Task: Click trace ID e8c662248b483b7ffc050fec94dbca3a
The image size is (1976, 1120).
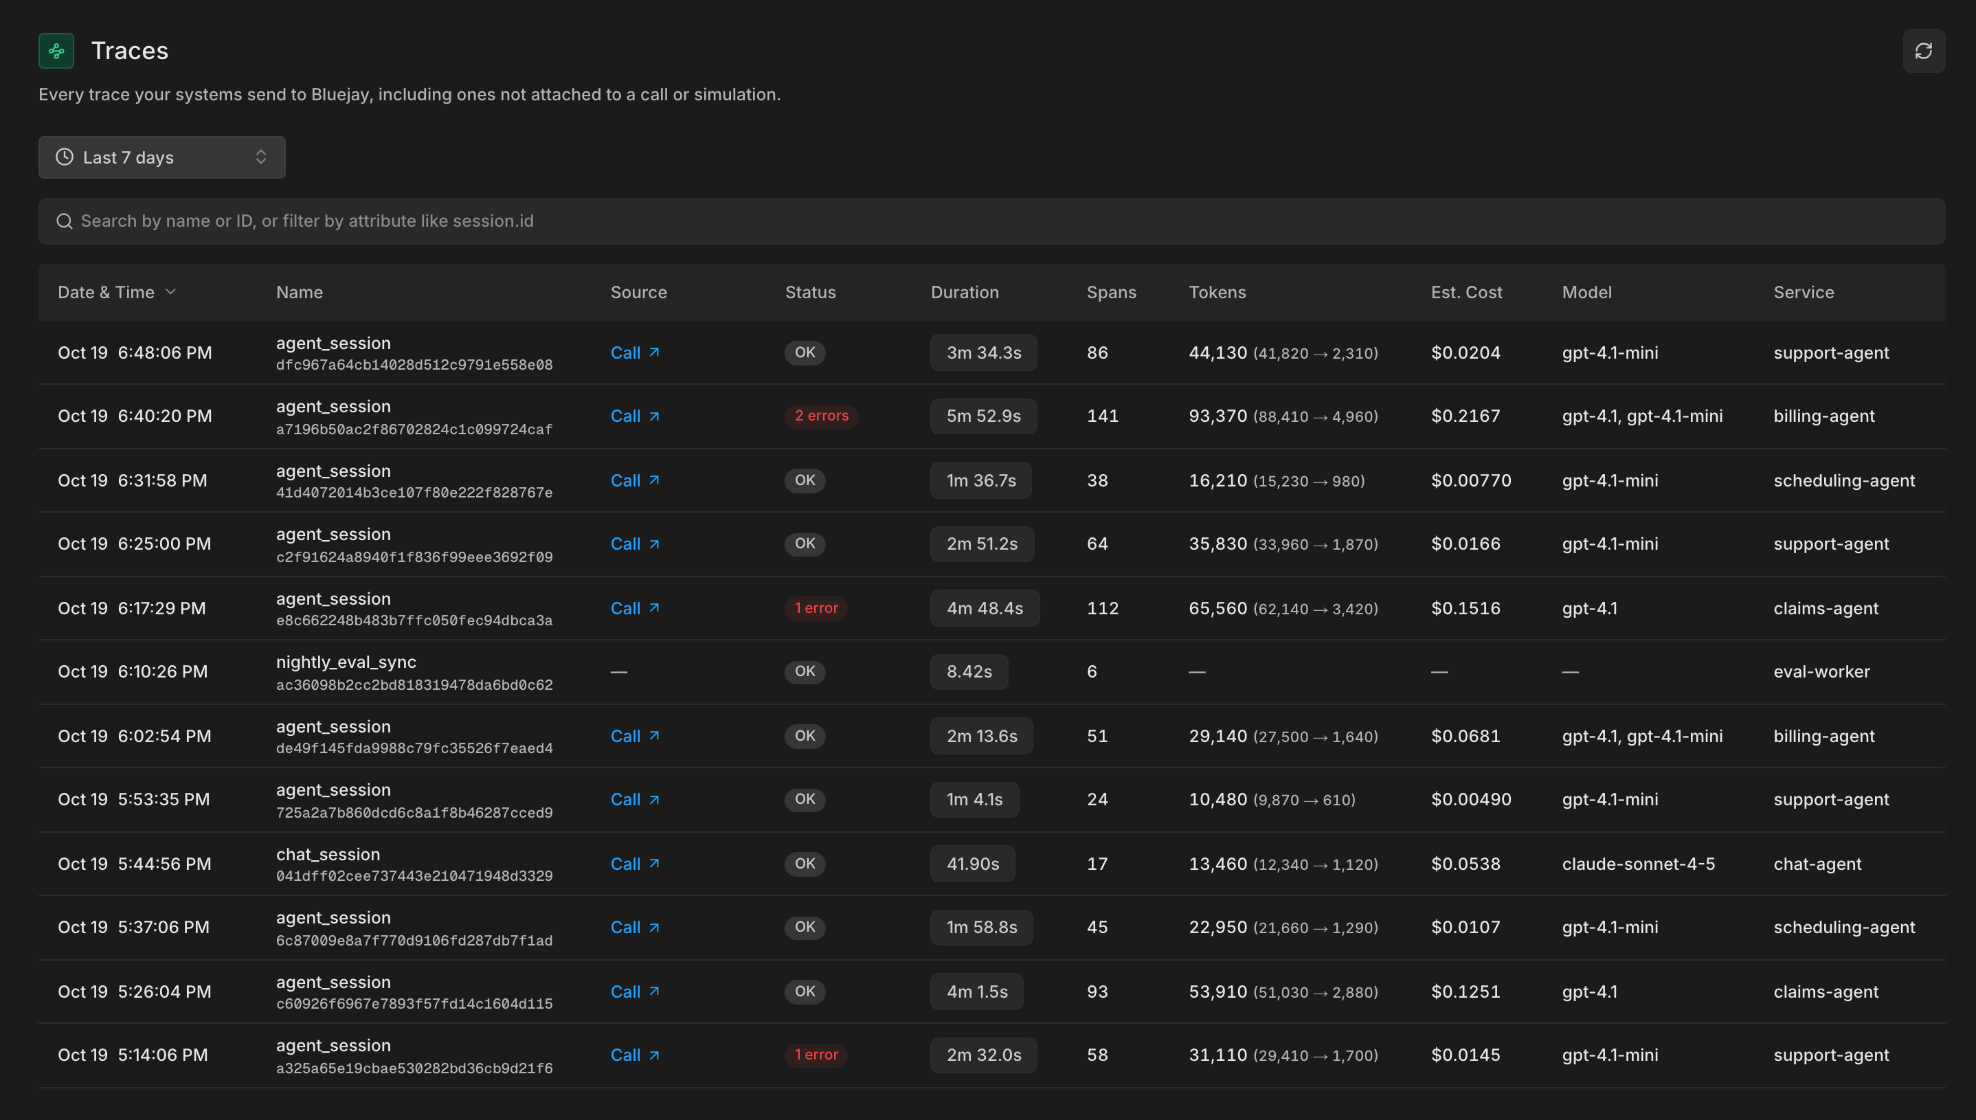Action: (414, 620)
